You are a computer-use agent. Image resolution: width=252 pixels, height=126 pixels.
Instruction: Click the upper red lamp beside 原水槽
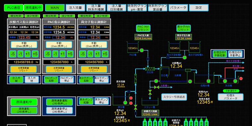coord(131,98)
